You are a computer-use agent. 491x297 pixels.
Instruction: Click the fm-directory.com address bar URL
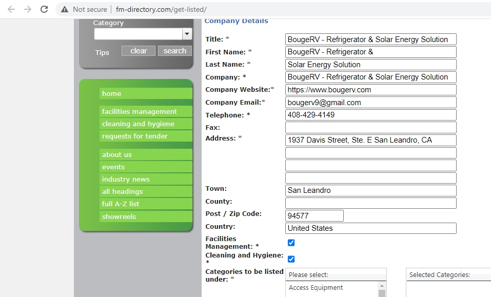click(161, 9)
